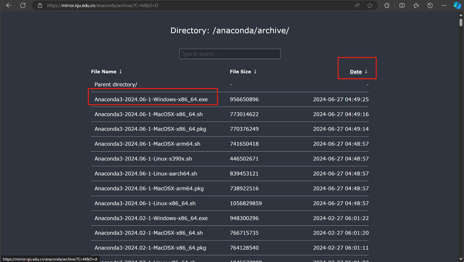Viewport: 464px width, 262px height.
Task: Sort listing by Date column
Action: pyautogui.click(x=356, y=72)
